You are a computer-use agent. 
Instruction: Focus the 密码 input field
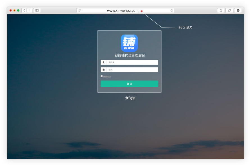pos(132,70)
